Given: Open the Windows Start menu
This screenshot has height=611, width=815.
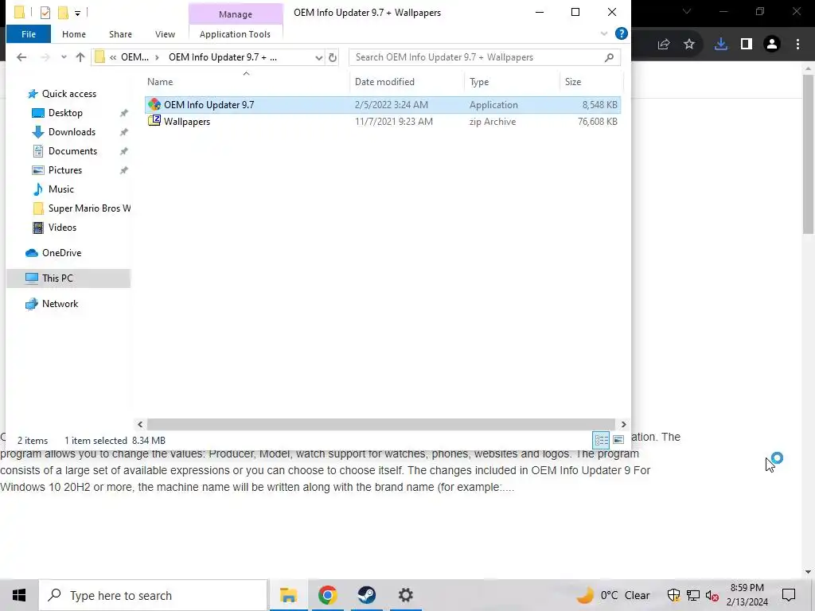Looking at the screenshot, I should click(x=19, y=595).
